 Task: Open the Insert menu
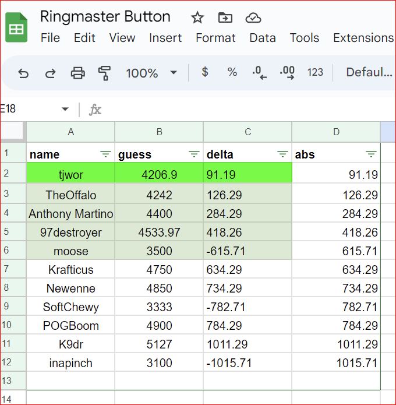pos(165,38)
